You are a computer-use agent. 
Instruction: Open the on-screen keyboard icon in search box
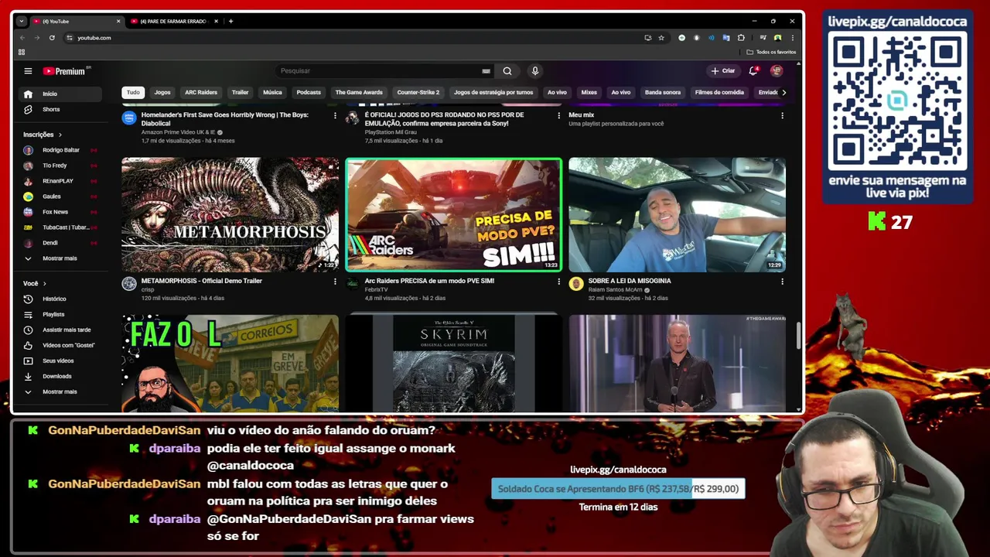[x=486, y=71]
